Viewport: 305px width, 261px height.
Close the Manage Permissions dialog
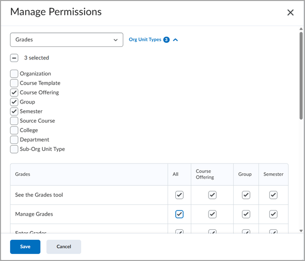point(290,13)
